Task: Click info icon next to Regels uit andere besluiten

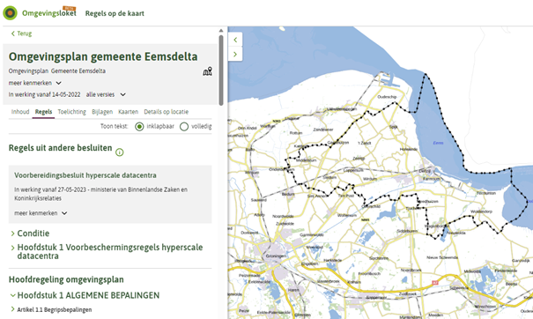Action: (x=119, y=152)
